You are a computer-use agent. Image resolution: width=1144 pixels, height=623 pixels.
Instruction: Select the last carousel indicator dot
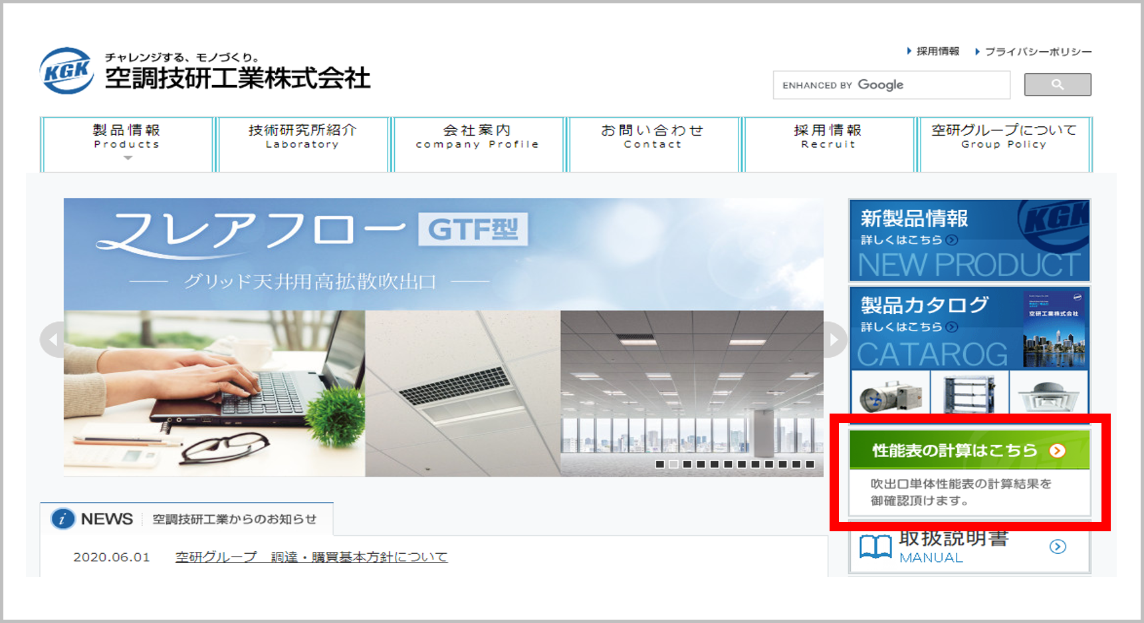pos(810,464)
